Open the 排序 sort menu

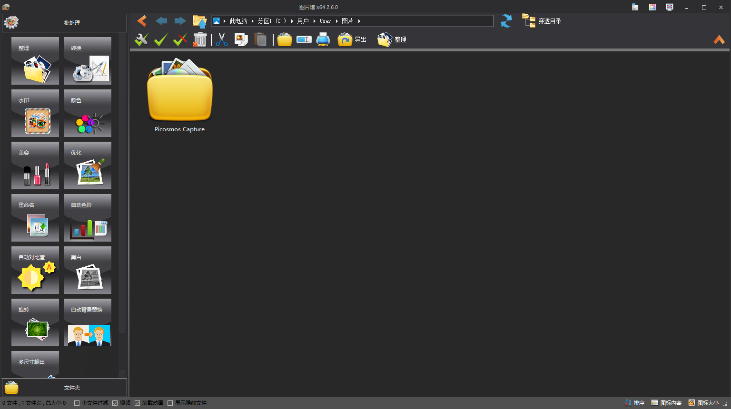click(x=635, y=403)
